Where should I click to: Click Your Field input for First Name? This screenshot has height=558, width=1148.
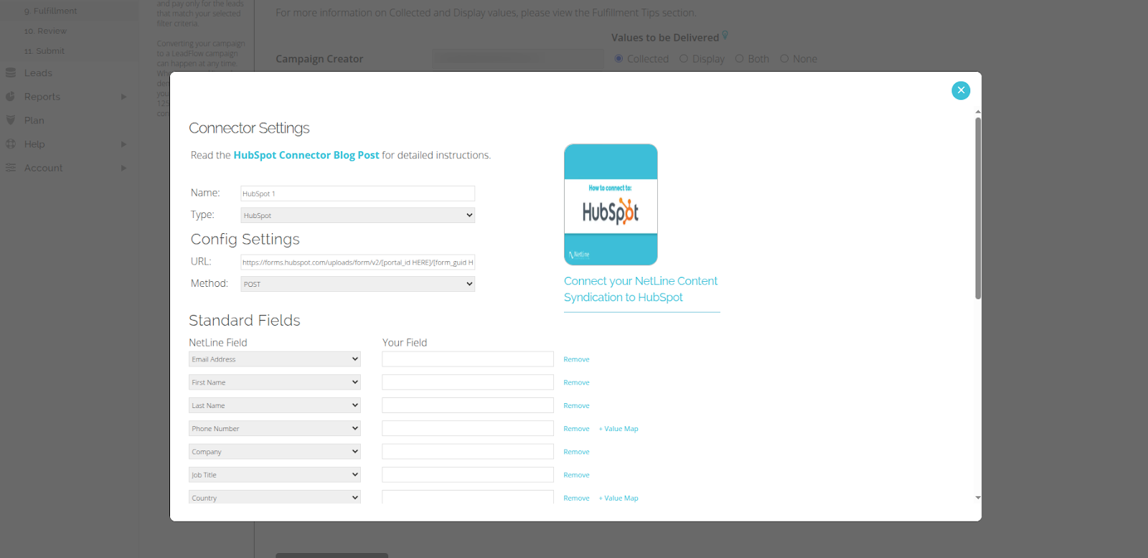click(x=468, y=382)
